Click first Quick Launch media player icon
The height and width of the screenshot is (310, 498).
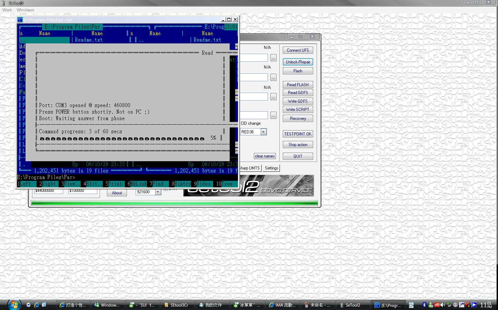click(28, 305)
